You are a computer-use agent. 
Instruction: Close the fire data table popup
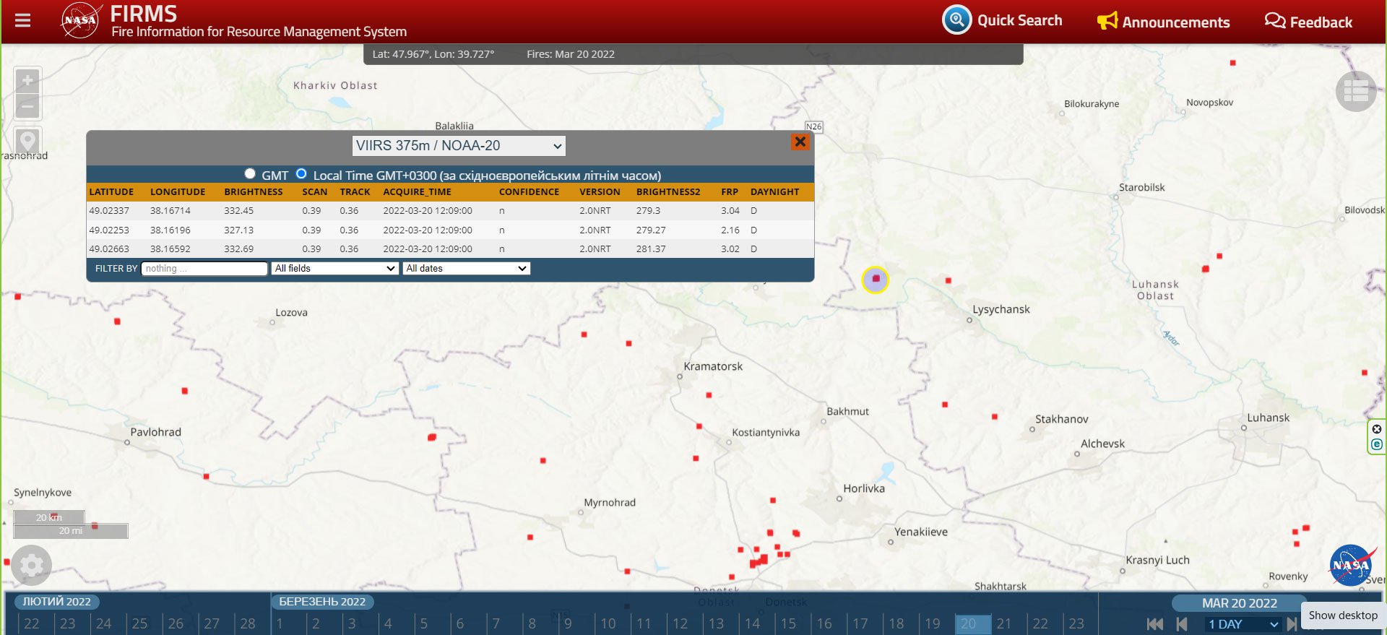(800, 142)
